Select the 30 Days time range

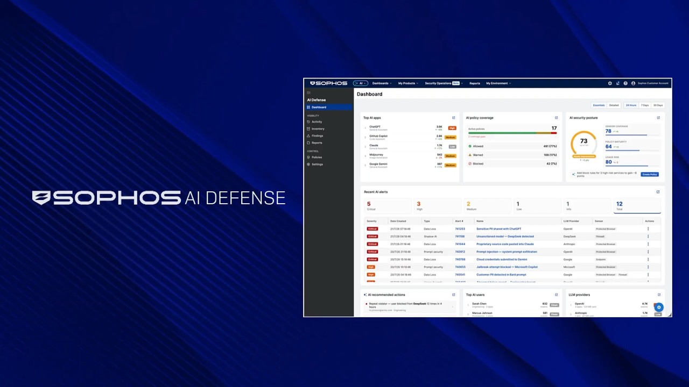point(658,105)
